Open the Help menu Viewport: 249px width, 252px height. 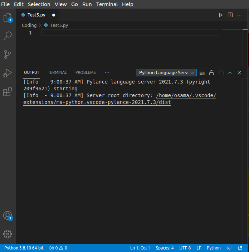(x=128, y=4)
